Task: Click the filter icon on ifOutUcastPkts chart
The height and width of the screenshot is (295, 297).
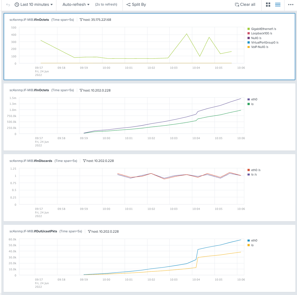Action: (90, 231)
